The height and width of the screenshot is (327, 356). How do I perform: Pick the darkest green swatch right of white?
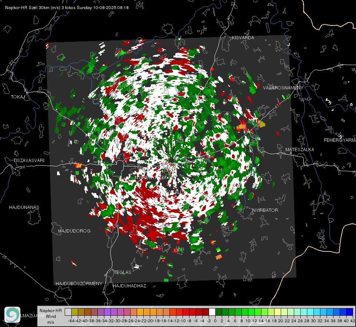(219, 312)
